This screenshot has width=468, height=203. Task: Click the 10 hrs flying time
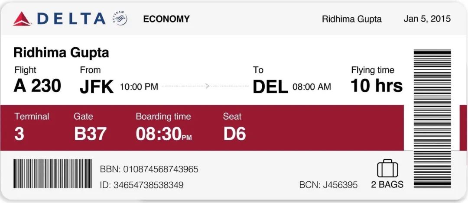click(377, 86)
